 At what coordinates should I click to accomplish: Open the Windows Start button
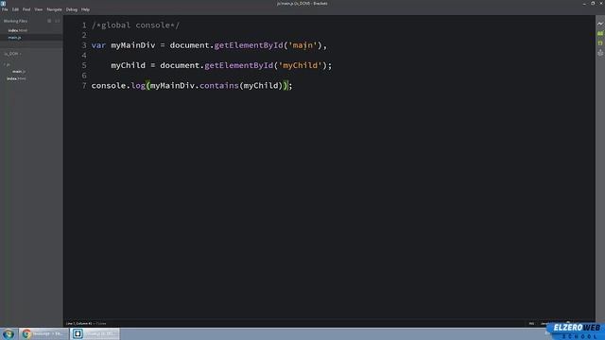(x=9, y=333)
